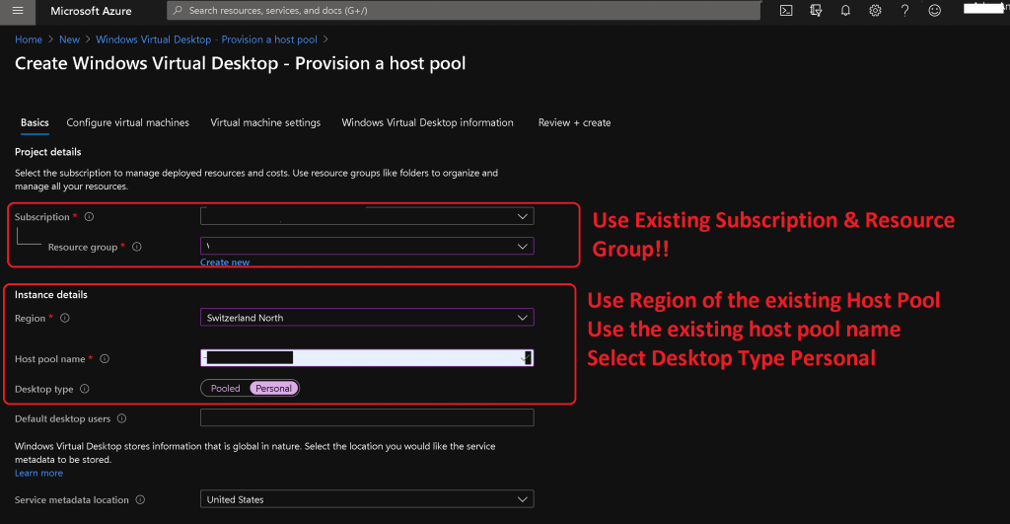Screen dimensions: 1010x524
Task: Open Windows Virtual Desktop provision breadcrumb
Action: tap(207, 39)
